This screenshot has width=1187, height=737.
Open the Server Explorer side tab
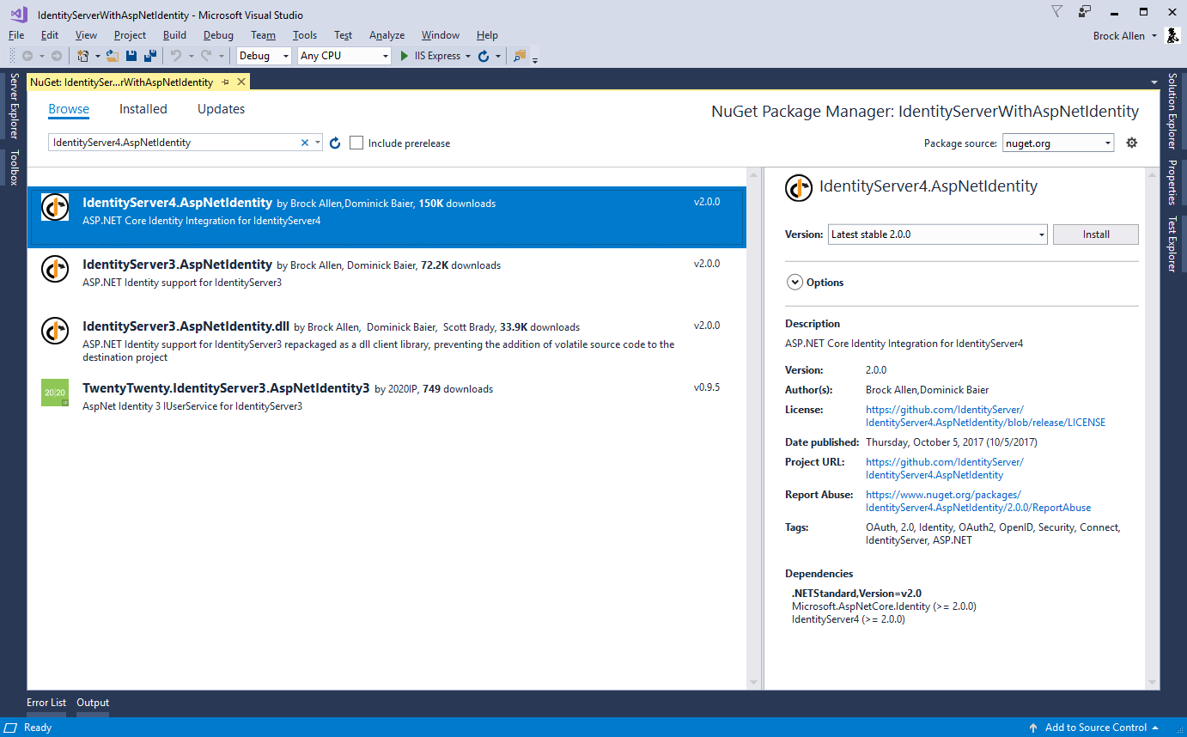click(14, 106)
